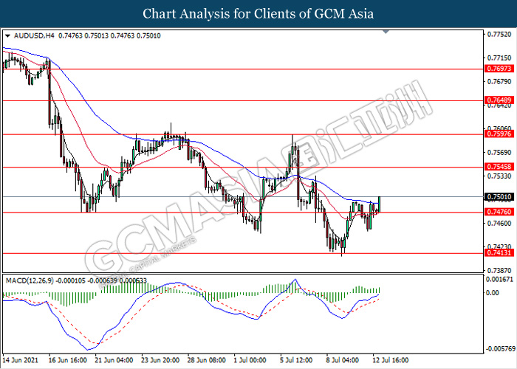The width and height of the screenshot is (517, 369).
Task: Select the MACD -0.005769 scale value
Action: pos(499,348)
